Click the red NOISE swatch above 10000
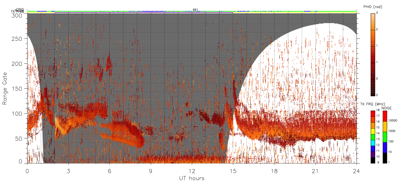The image size is (401, 185). 385,116
